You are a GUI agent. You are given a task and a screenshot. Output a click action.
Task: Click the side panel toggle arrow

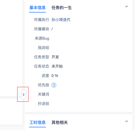pyautogui.click(x=24, y=94)
